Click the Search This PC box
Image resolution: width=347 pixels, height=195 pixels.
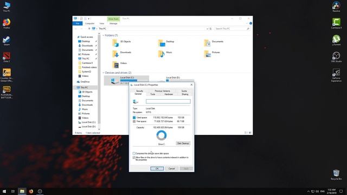(233, 29)
